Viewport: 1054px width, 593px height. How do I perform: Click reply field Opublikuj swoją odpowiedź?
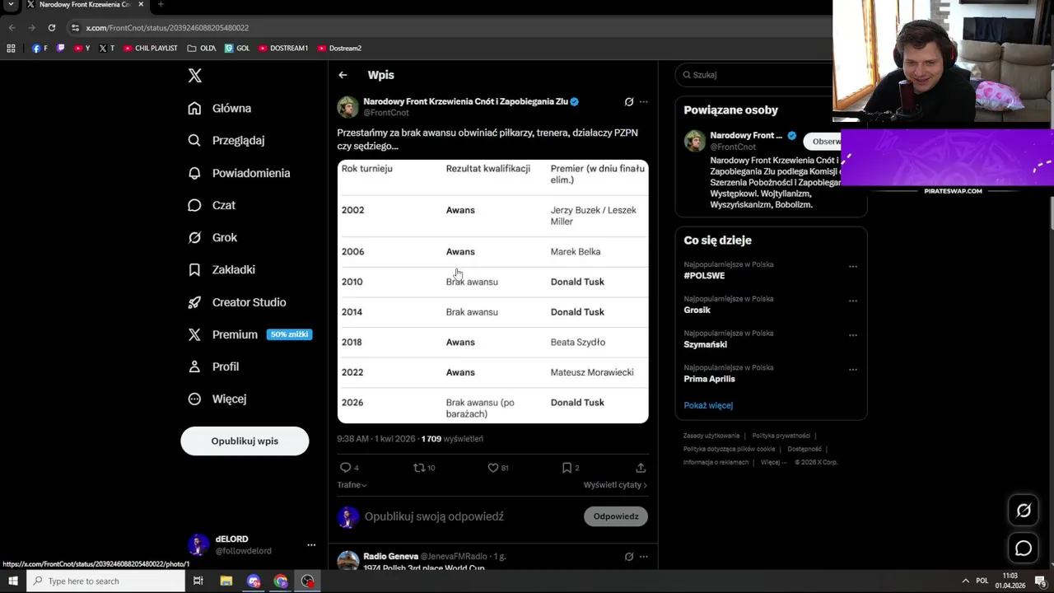[434, 516]
